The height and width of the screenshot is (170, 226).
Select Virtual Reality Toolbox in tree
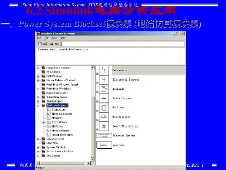click(60, 151)
